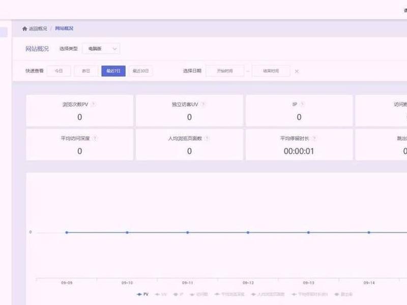
Task: Click help icon beside 平均停留时长
Action: tap(314, 138)
